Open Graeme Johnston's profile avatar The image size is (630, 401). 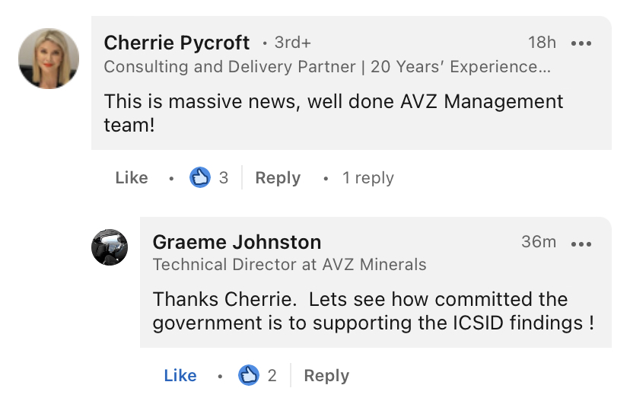pos(110,247)
